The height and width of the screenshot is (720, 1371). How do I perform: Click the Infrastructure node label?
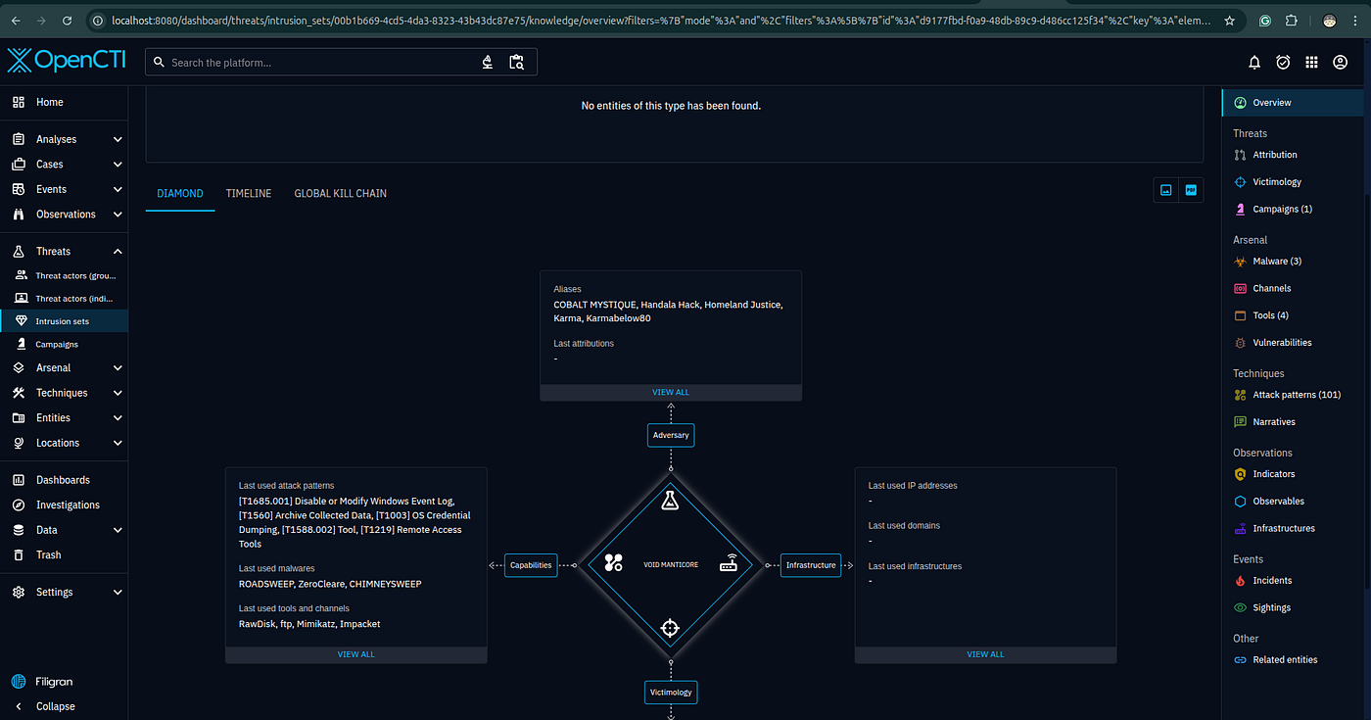point(811,564)
